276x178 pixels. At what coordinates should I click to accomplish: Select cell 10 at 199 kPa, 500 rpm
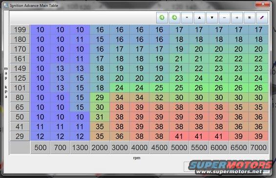pos(41,30)
